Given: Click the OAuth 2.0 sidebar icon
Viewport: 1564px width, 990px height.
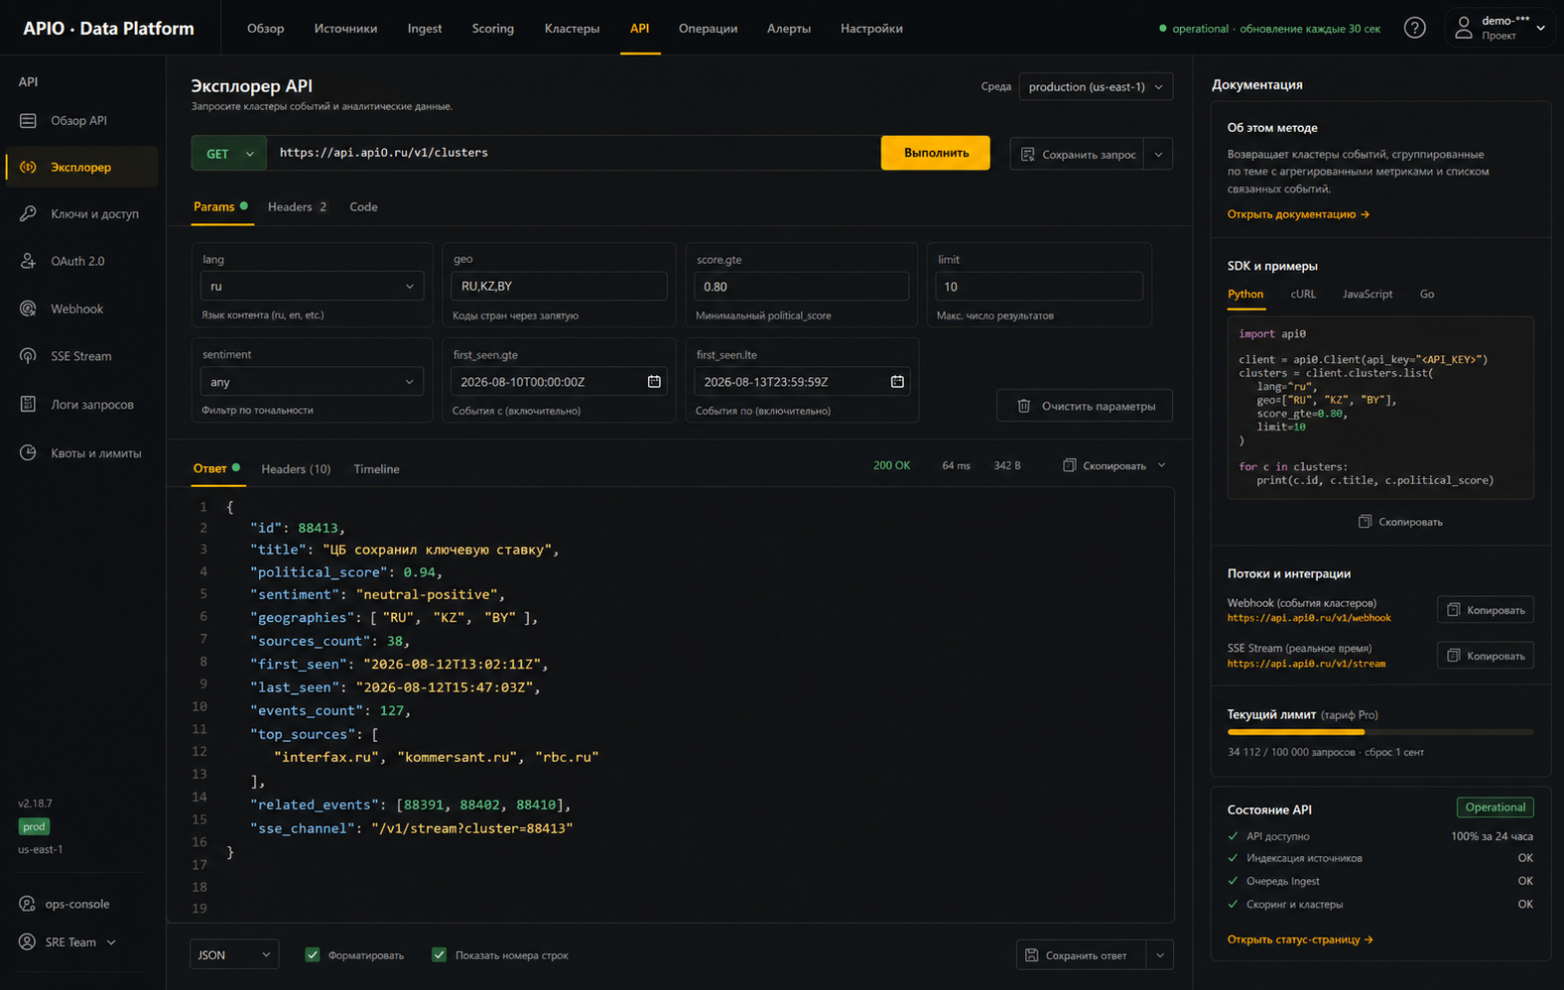Looking at the screenshot, I should (x=28, y=262).
